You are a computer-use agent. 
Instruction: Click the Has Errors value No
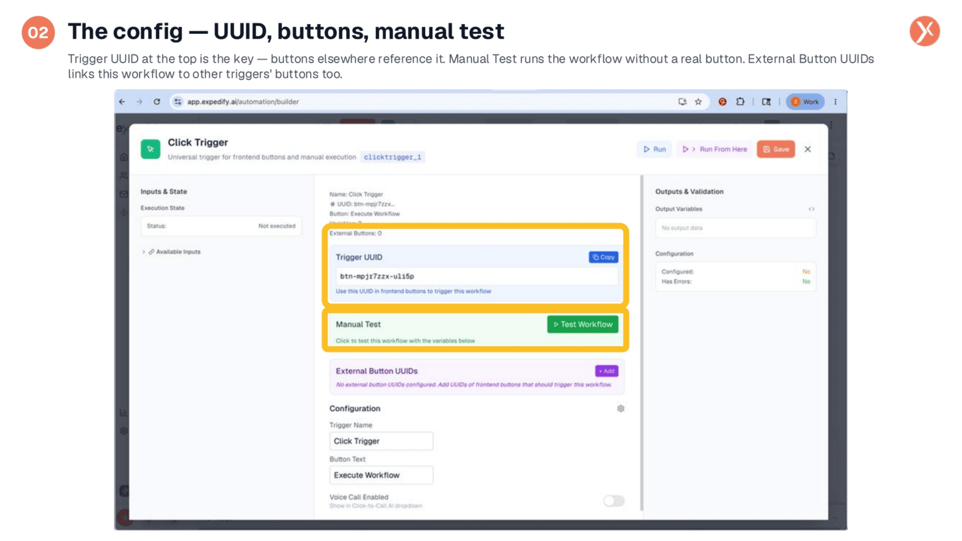click(x=806, y=281)
